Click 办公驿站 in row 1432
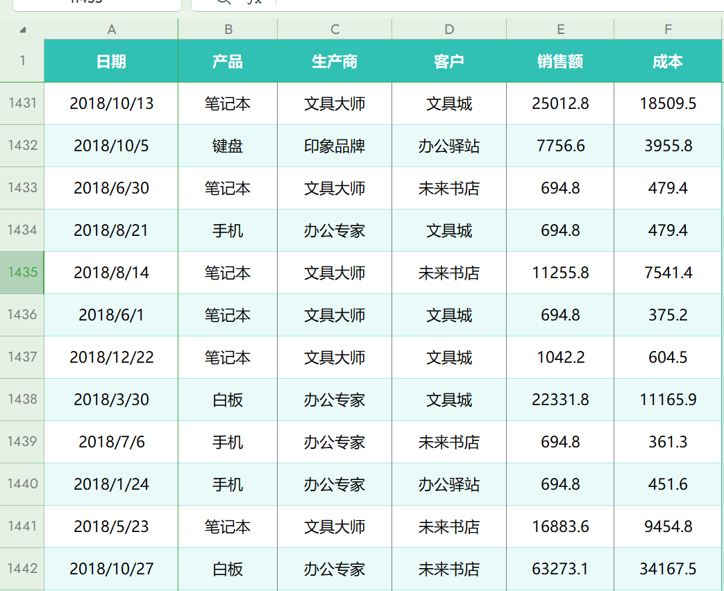This screenshot has height=591, width=724. tap(449, 146)
